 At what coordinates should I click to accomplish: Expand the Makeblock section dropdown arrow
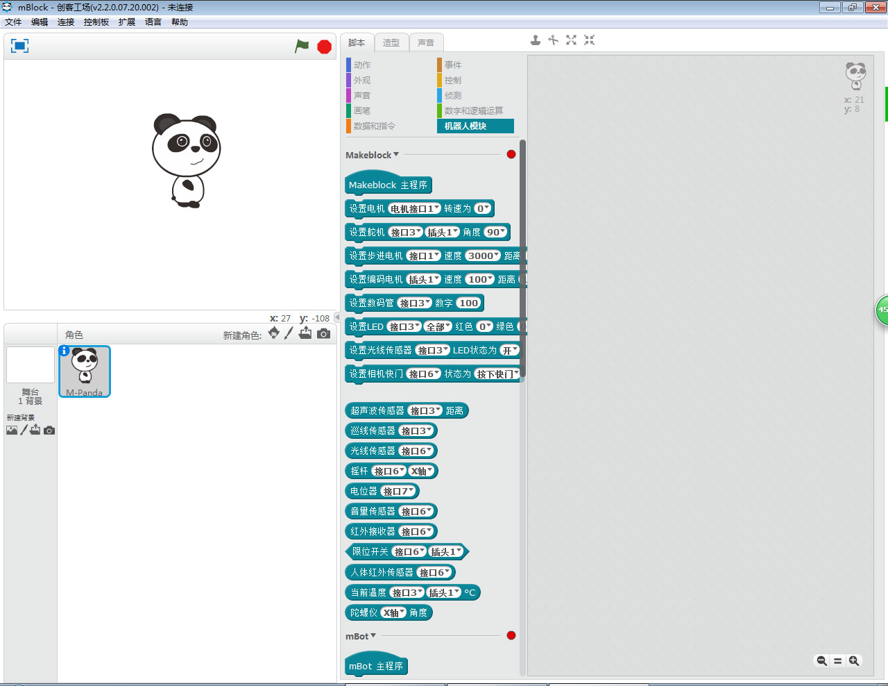pos(396,154)
